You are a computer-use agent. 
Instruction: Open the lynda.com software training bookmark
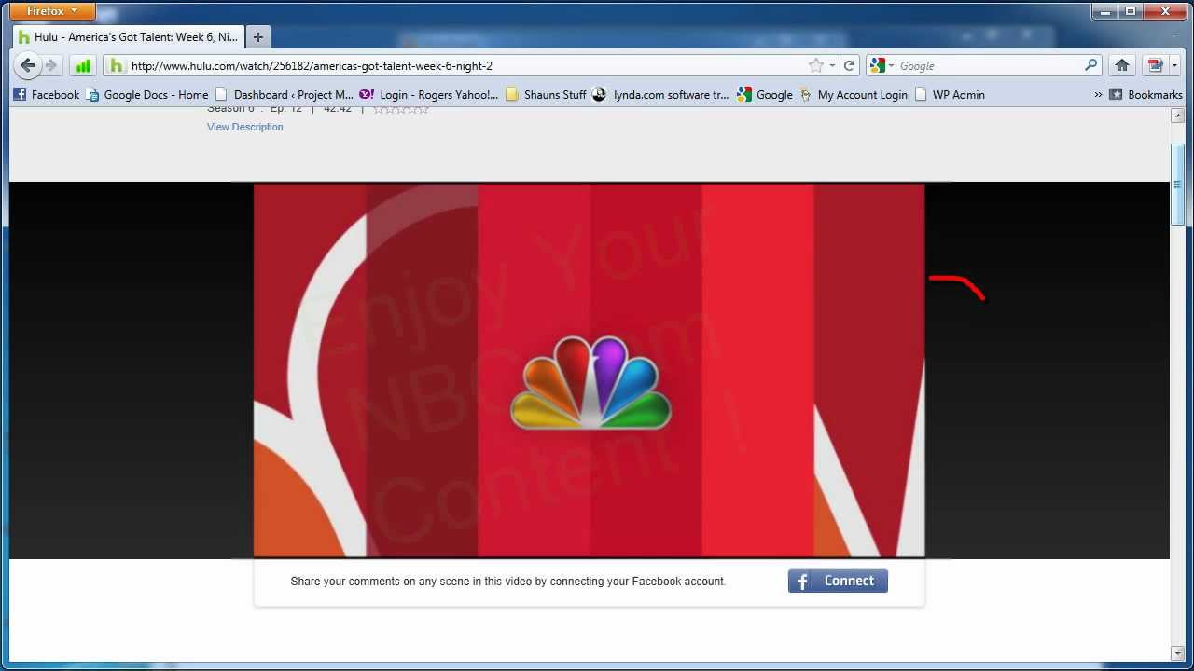[660, 94]
